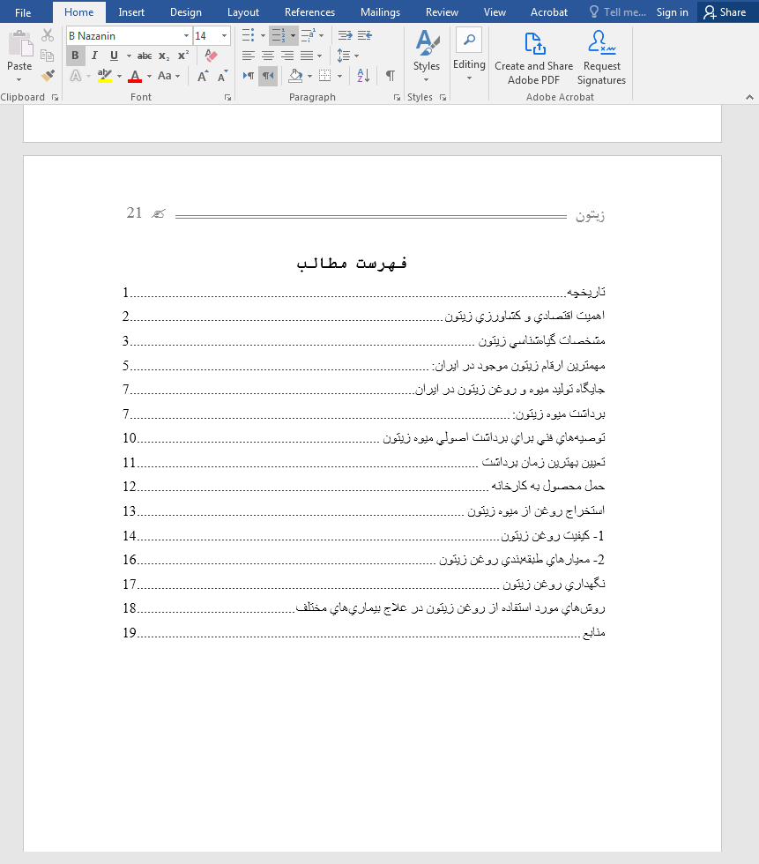Apply bold formatting to selected text
This screenshot has width=759, height=864.
coord(75,56)
